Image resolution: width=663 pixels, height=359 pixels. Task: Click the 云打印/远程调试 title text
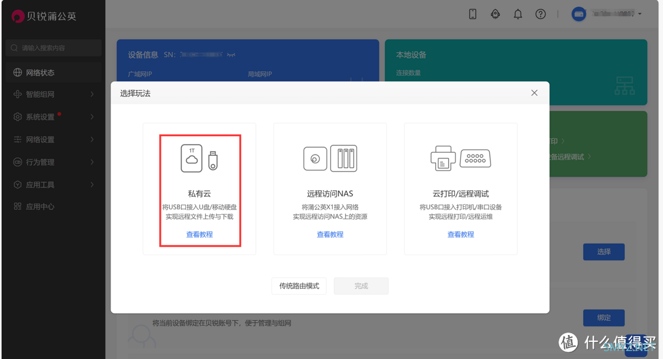point(460,194)
